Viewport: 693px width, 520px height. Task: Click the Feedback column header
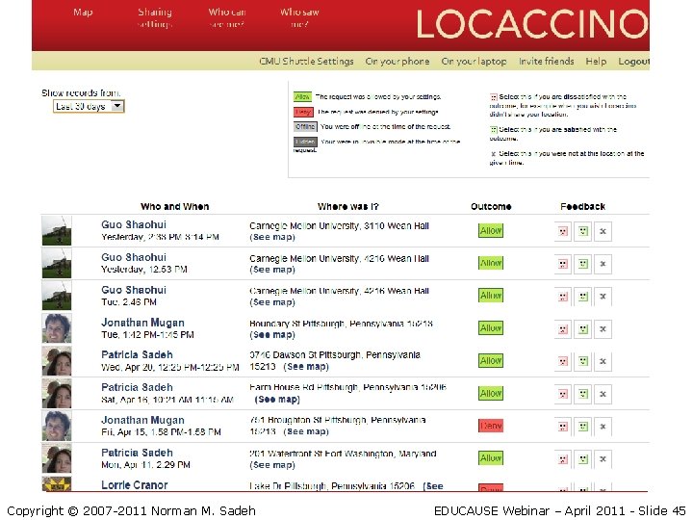click(x=582, y=206)
